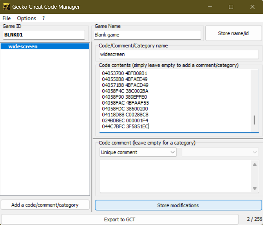Open the ? help menu
This screenshot has width=263, height=225.
44,18
